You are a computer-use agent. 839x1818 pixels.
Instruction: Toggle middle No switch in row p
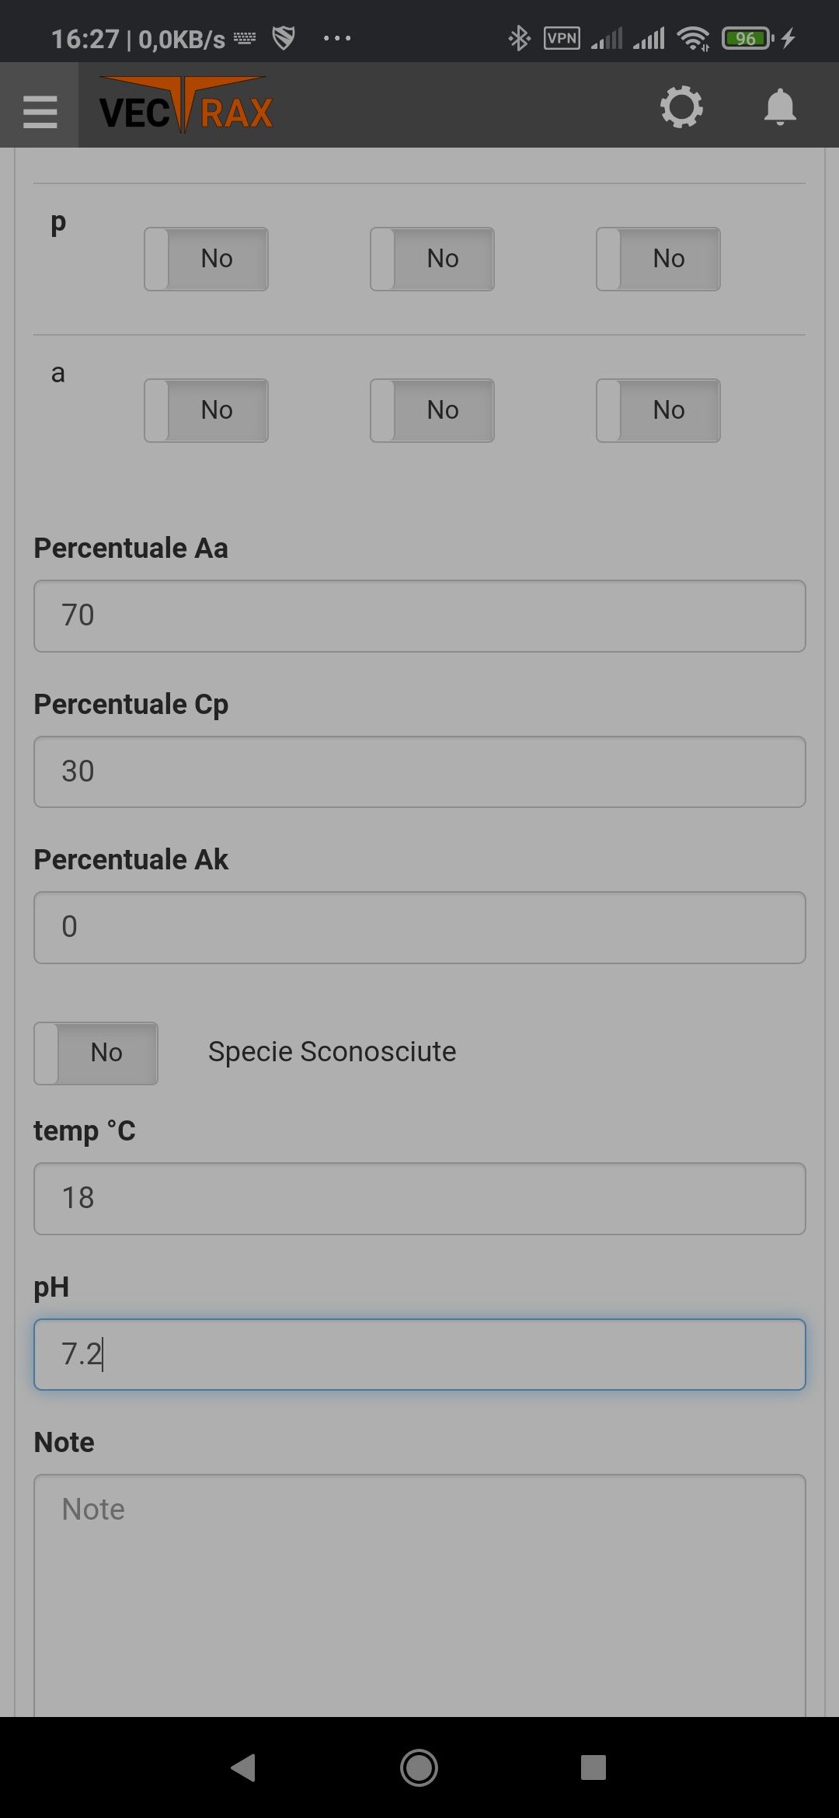432,259
